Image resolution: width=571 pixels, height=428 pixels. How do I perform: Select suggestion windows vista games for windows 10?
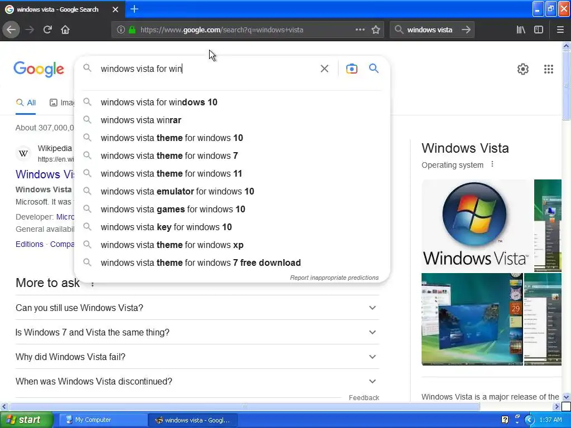[x=232, y=210]
